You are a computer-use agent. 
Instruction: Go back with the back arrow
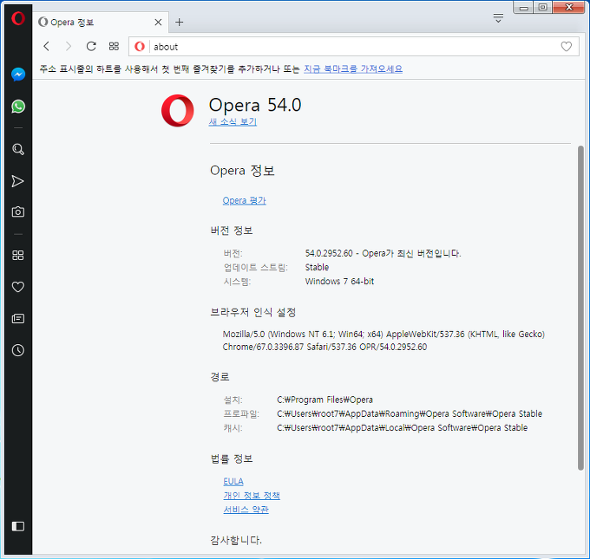click(47, 46)
